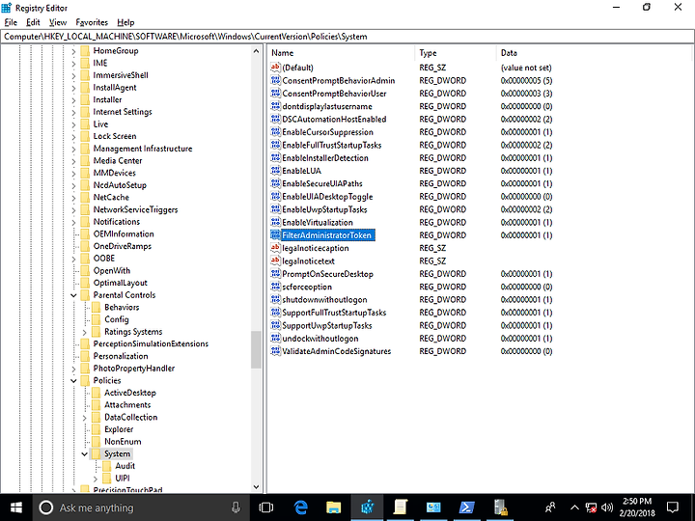Open the Favorites menu
The image size is (695, 521).
click(92, 22)
